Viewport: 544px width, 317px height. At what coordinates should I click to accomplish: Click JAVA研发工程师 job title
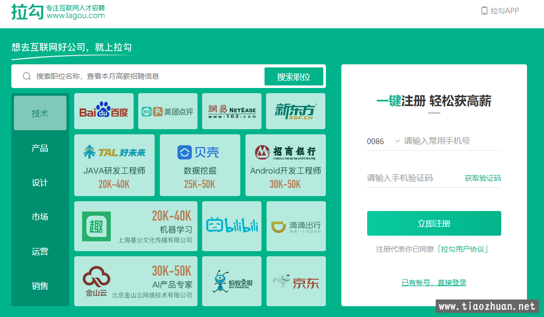(114, 171)
